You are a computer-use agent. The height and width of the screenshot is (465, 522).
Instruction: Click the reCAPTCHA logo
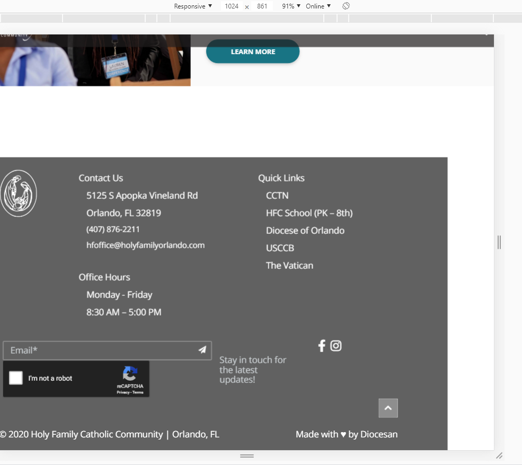coord(130,374)
